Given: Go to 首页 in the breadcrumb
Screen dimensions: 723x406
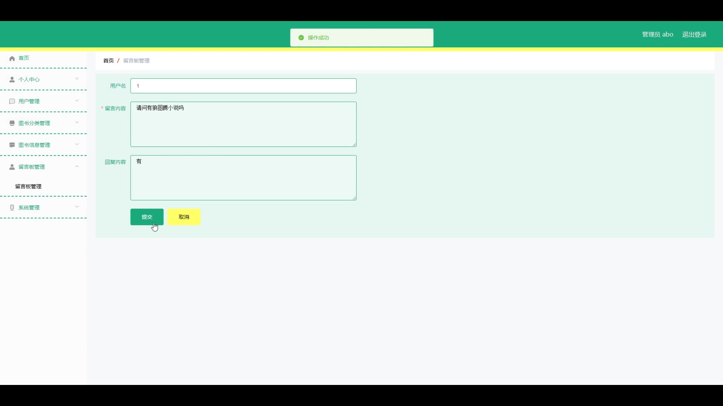Looking at the screenshot, I should click(x=108, y=61).
